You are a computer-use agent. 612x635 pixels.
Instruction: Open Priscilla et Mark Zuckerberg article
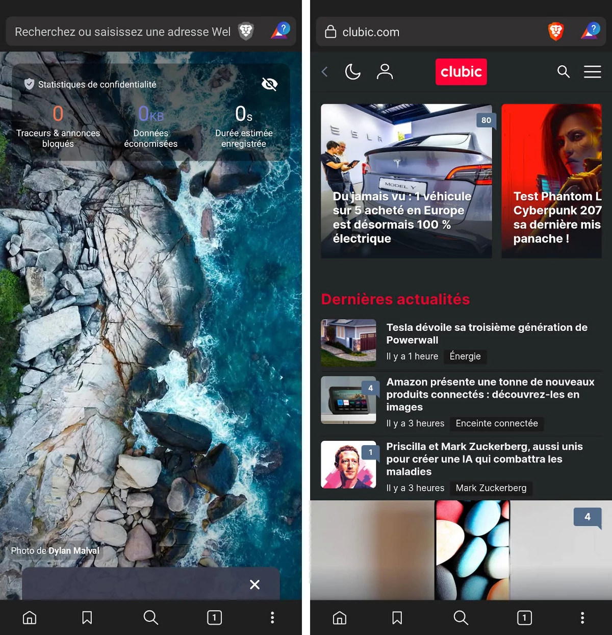pos(484,459)
